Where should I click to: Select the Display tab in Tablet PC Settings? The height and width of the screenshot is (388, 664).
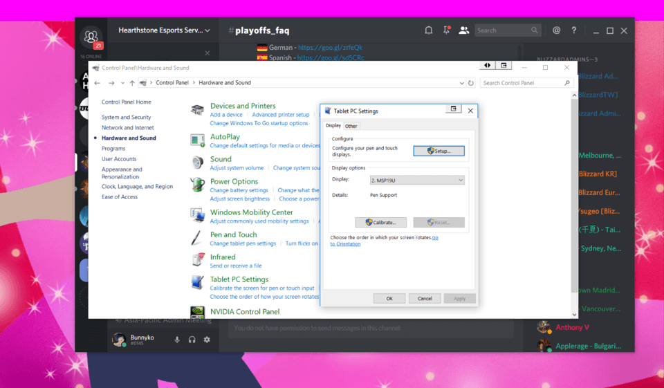[333, 126]
